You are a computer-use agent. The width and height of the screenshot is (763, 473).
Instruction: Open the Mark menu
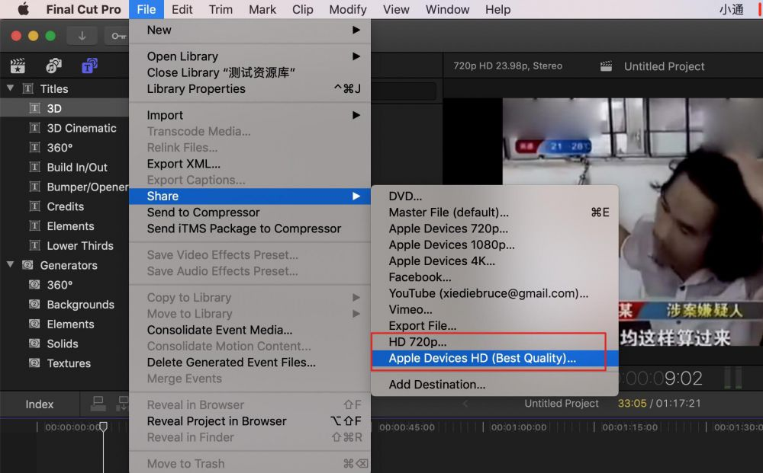[x=262, y=9]
